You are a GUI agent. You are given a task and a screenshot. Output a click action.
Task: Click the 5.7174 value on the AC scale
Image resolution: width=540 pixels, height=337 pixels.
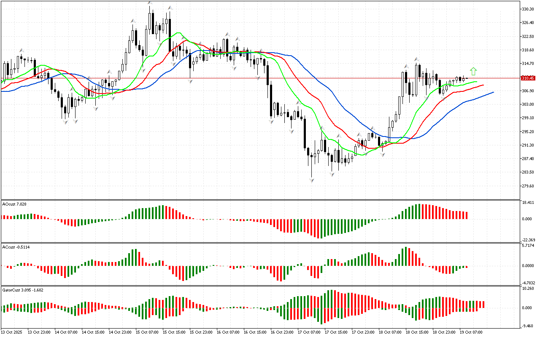click(528, 245)
